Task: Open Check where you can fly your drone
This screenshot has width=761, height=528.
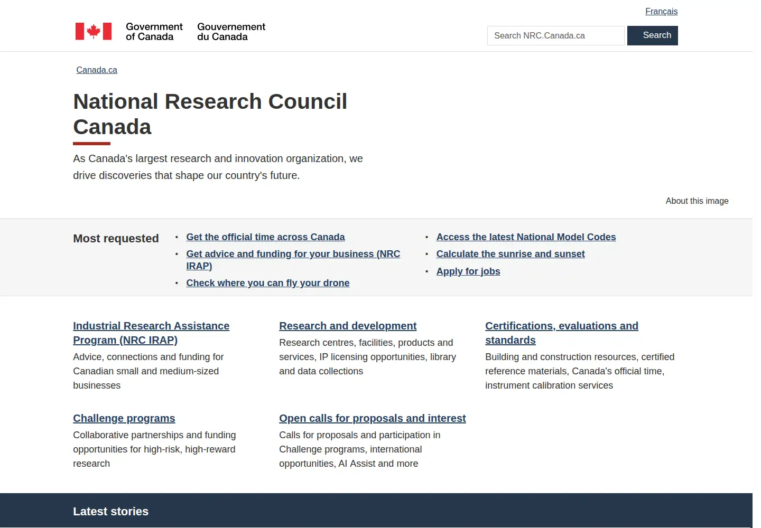Action: (268, 283)
